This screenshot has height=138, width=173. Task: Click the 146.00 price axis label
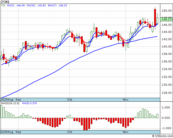(x=167, y=25)
